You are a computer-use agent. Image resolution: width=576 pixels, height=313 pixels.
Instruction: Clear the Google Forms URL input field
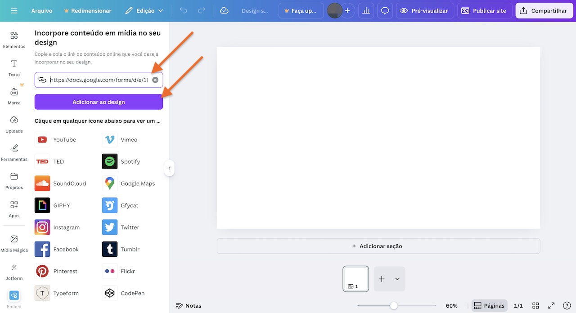[x=155, y=80]
